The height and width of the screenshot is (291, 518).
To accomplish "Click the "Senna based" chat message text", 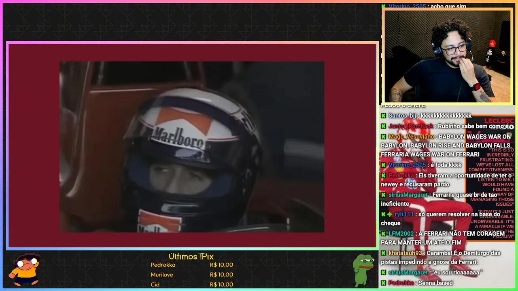I will coord(435,283).
